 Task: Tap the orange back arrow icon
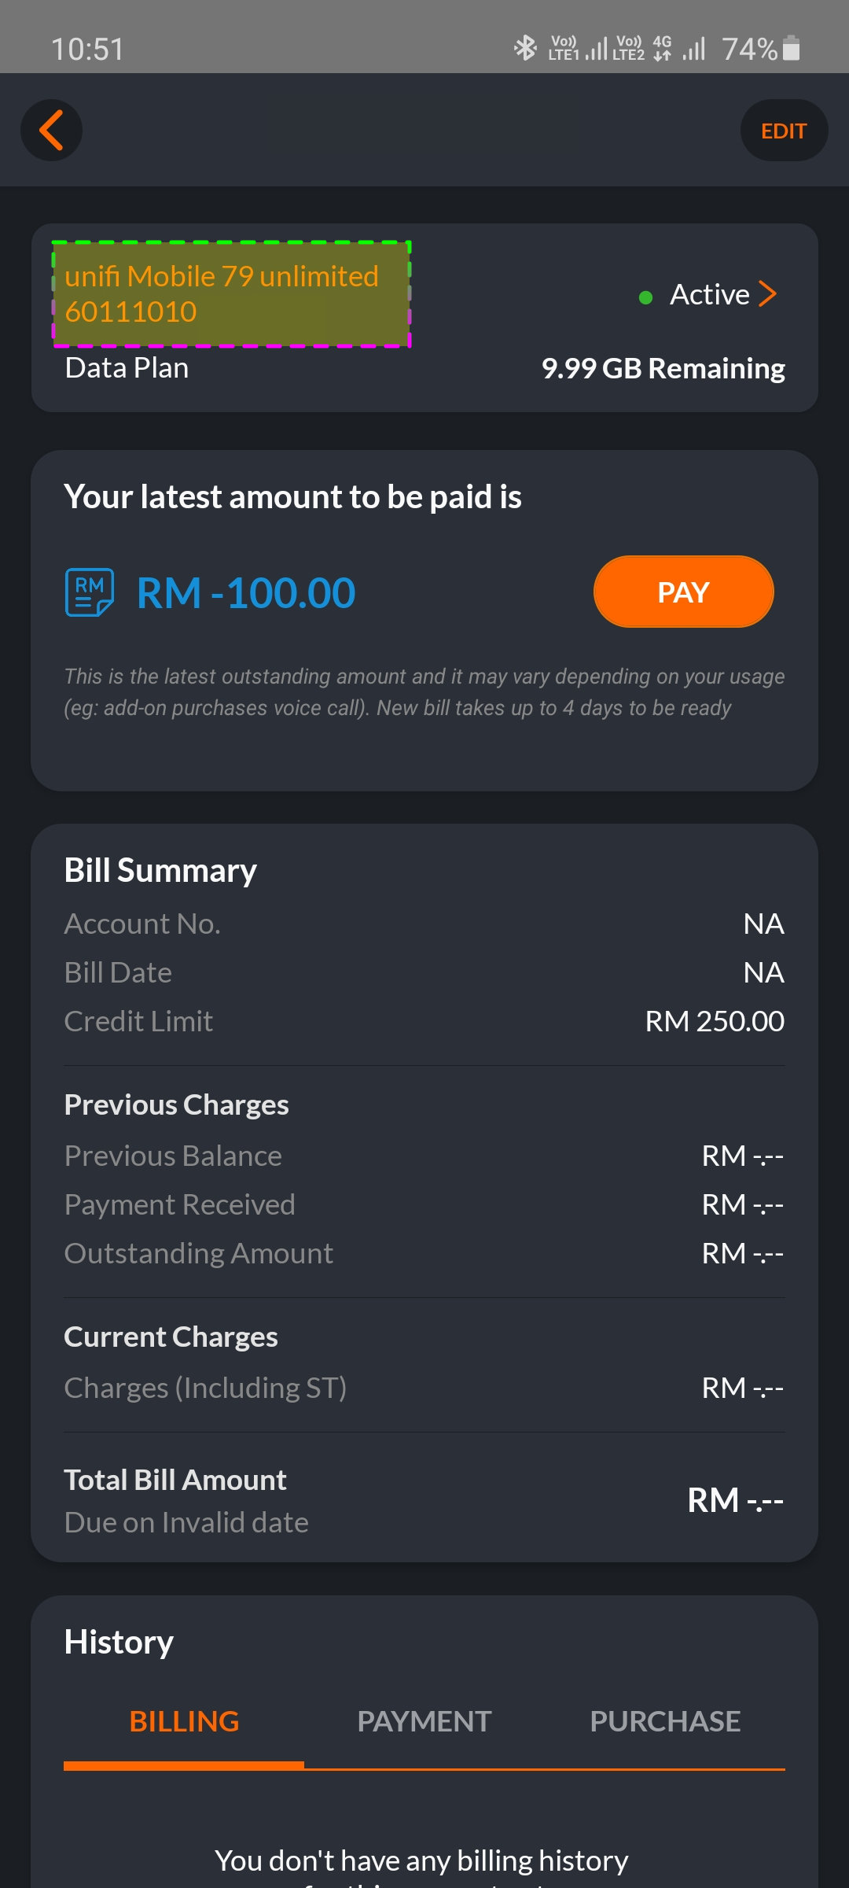pos(51,130)
